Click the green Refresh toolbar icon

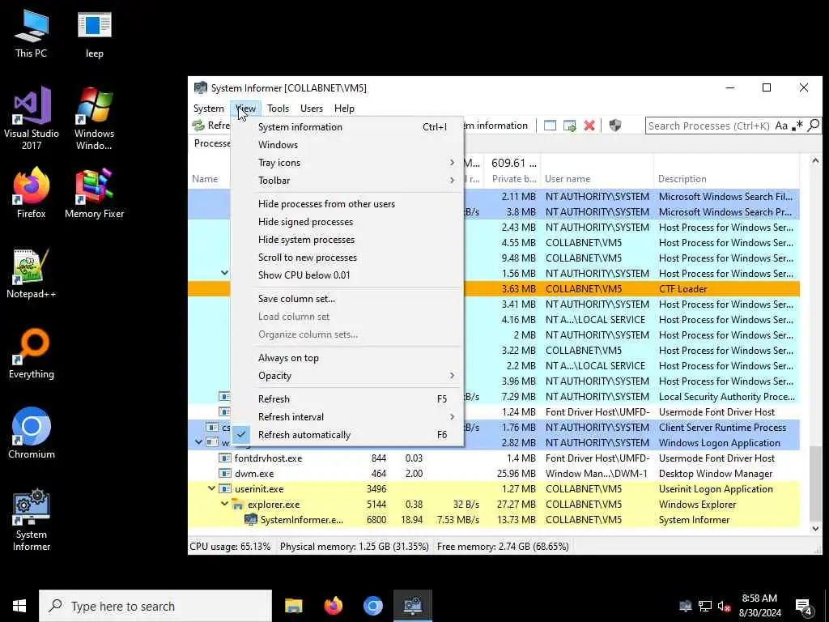click(x=198, y=126)
